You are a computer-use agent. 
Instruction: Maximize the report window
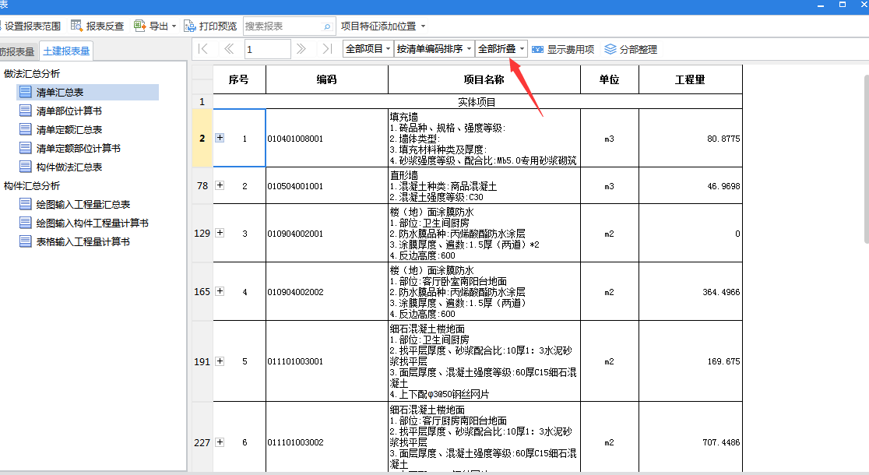tap(843, 5)
